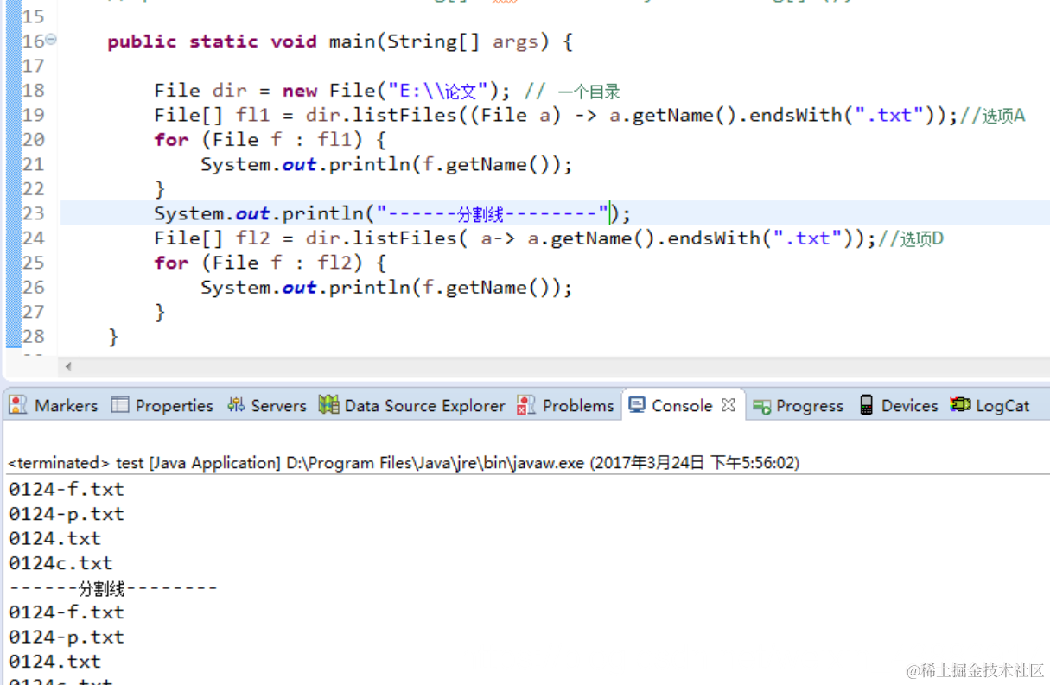
Task: Click the 选项A comment
Action: coord(992,116)
